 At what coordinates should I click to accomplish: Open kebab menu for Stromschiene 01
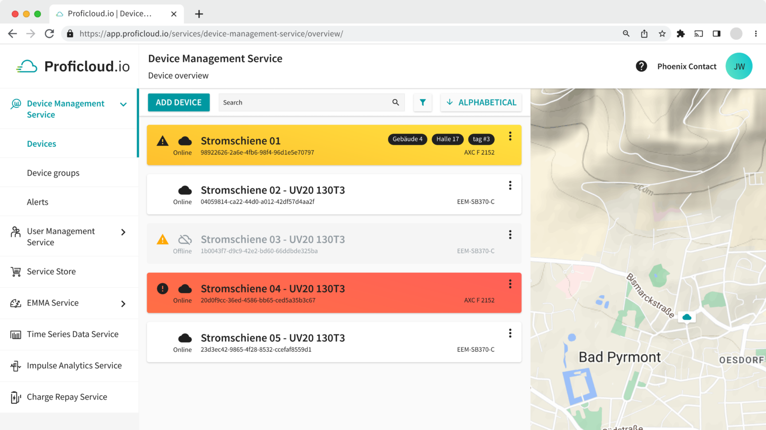510,136
